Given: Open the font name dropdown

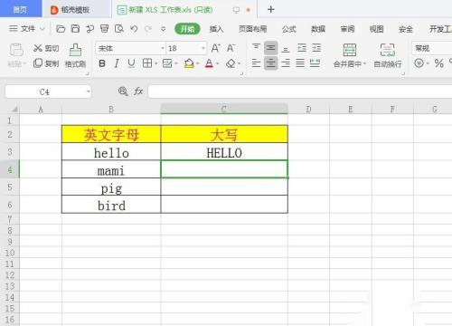Looking at the screenshot, I should tap(163, 48).
